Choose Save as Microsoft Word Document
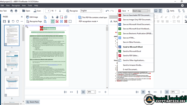This screenshot has width=187, height=105. (x=136, y=24)
